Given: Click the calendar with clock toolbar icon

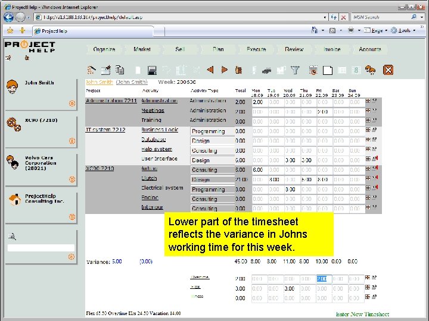Looking at the screenshot, I should (x=313, y=70).
